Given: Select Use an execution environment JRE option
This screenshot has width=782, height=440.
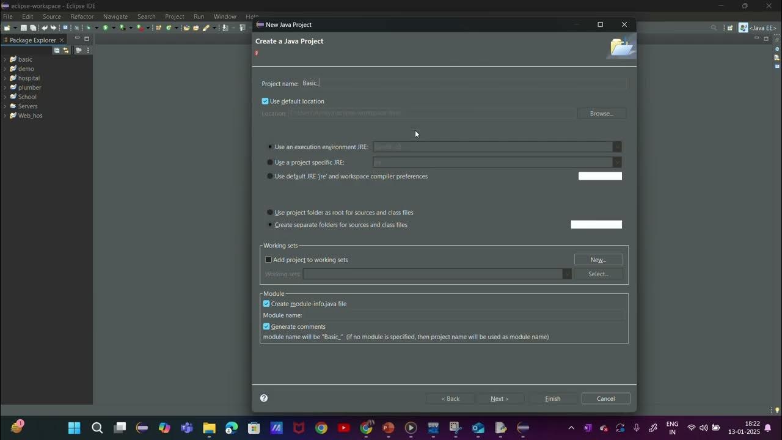Looking at the screenshot, I should (x=270, y=147).
